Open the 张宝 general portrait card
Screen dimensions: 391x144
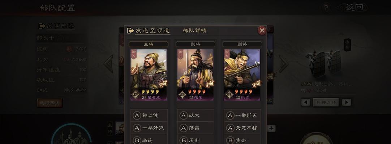click(x=195, y=75)
